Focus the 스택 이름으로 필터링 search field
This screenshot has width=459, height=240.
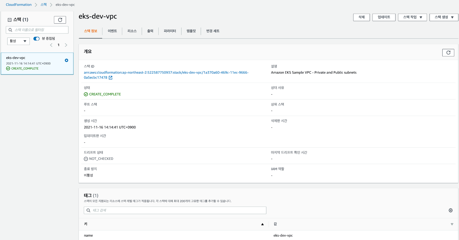(x=37, y=30)
